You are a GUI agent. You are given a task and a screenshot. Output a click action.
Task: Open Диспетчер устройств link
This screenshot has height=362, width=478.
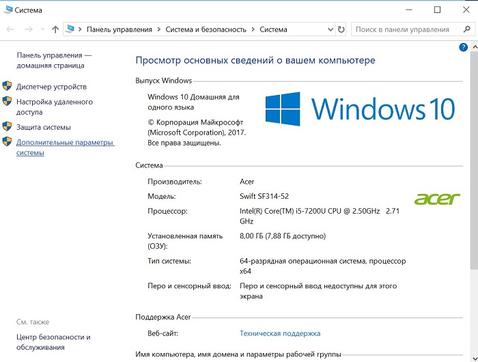point(51,87)
